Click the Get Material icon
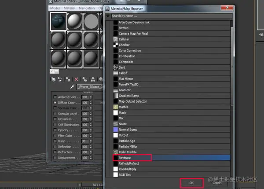Image resolution: width=264 pixels, height=189 pixels. point(53,79)
